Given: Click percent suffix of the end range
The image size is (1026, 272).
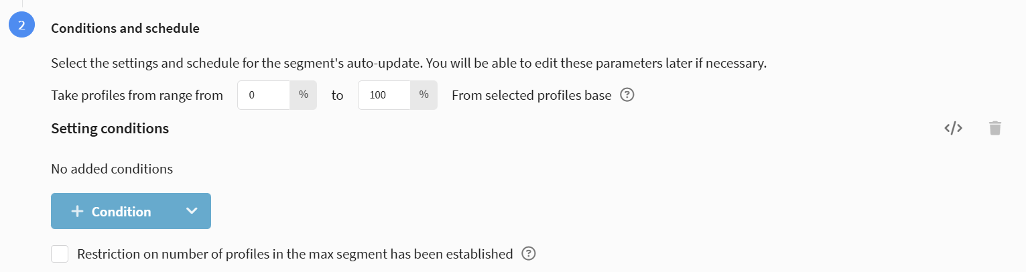Looking at the screenshot, I should [424, 95].
